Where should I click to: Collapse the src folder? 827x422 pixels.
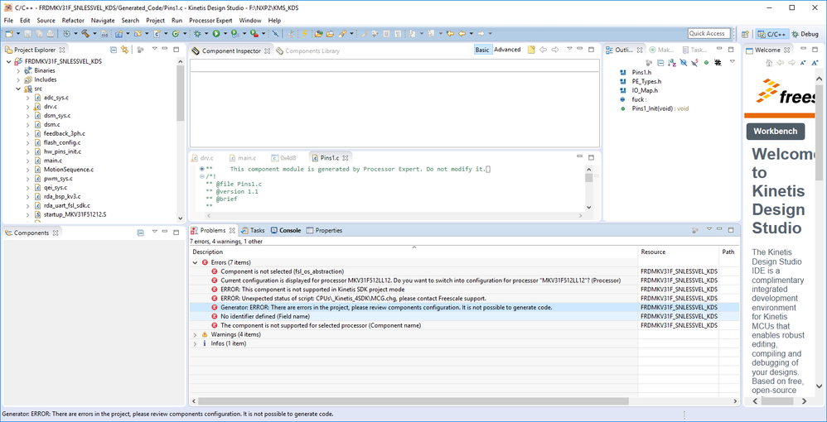point(18,89)
